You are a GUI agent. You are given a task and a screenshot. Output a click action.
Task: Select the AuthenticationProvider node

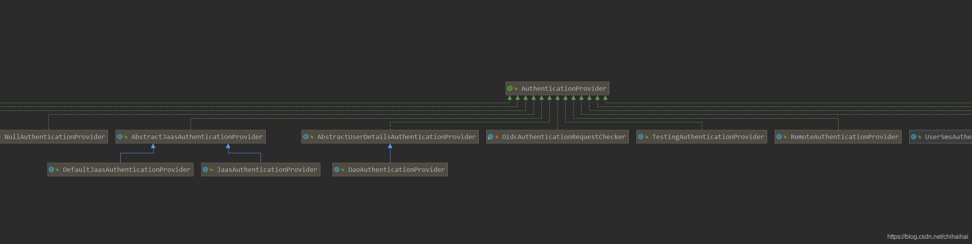pos(563,88)
